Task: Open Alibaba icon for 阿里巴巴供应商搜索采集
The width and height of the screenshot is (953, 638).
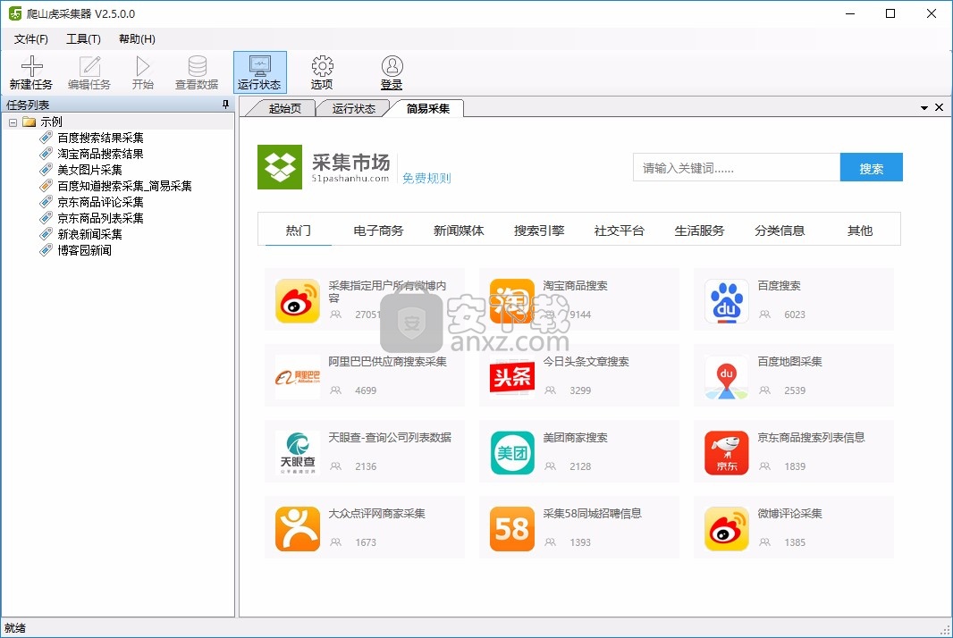Action: coord(297,377)
